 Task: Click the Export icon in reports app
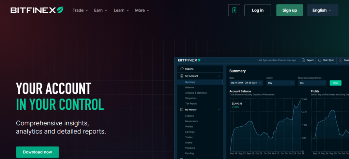303,60
